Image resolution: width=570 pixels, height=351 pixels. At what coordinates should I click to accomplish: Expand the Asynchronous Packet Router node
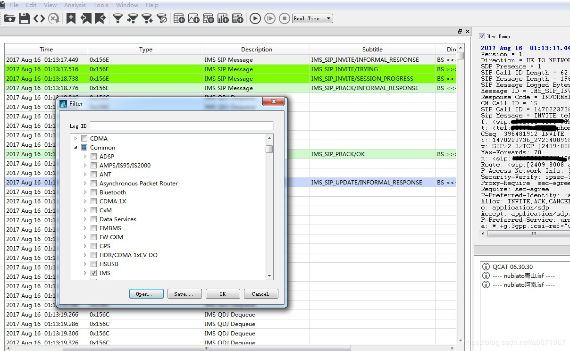(85, 184)
